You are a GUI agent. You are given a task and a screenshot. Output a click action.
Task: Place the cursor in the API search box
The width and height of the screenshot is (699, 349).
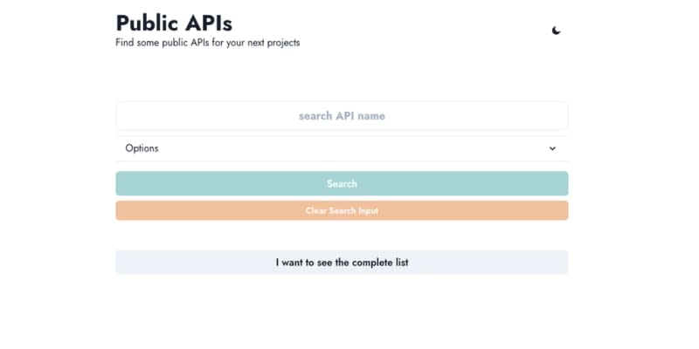342,116
